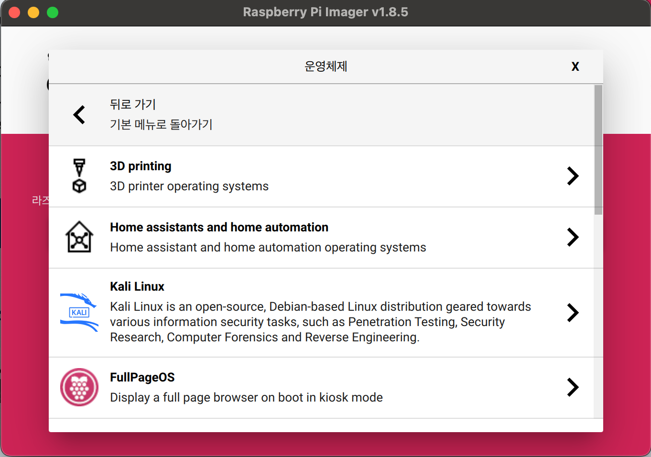Expand Kali Linux entry chevron
Screen dimensions: 651x457
coord(573,313)
